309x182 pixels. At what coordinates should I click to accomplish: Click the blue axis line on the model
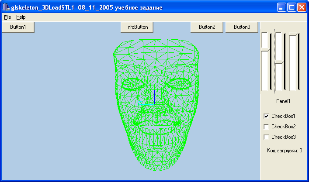(154, 95)
